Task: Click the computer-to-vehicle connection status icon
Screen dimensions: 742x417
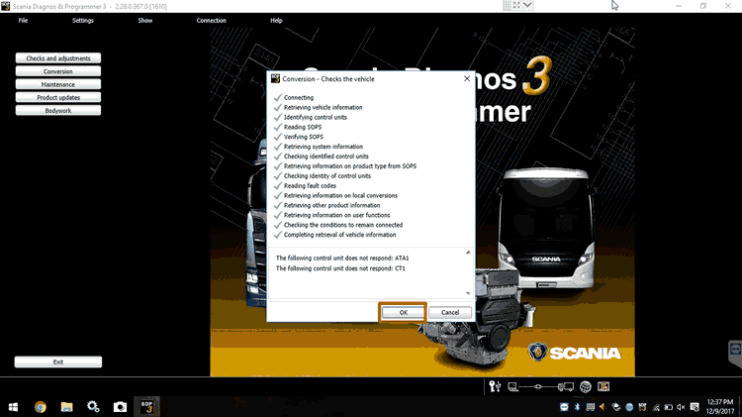Action: 540,387
